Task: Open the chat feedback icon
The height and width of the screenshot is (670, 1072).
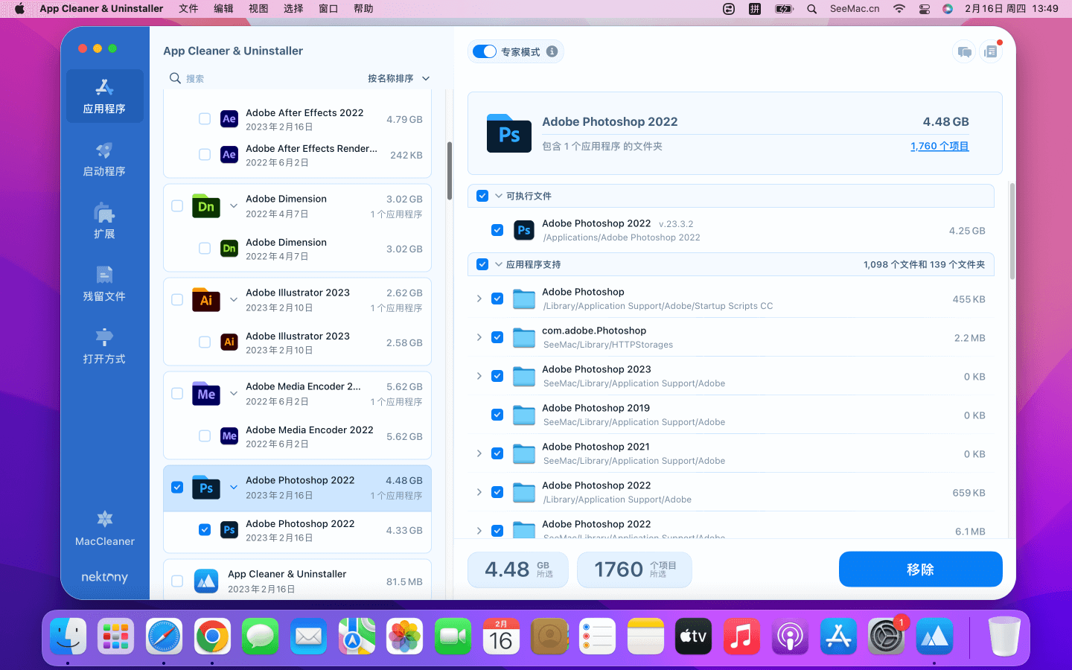Action: click(x=964, y=51)
